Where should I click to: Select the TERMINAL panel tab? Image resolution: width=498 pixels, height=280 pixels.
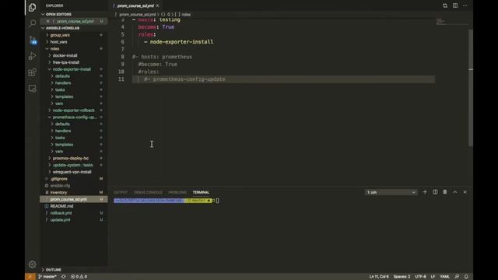coord(201,192)
